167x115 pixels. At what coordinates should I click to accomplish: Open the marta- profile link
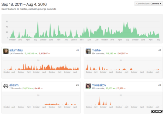click(x=96, y=50)
